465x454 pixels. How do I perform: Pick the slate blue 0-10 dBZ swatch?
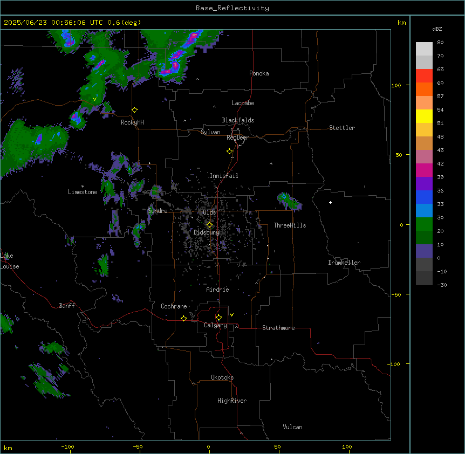[x=424, y=251]
